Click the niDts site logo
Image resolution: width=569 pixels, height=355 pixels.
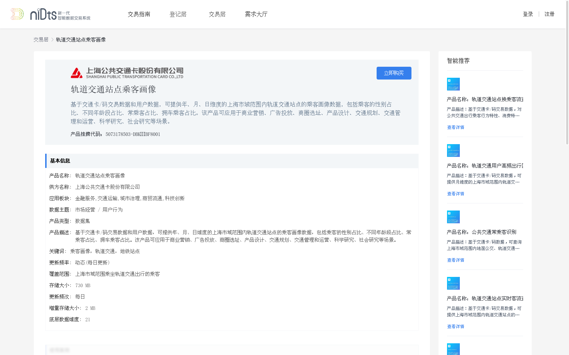pyautogui.click(x=50, y=14)
